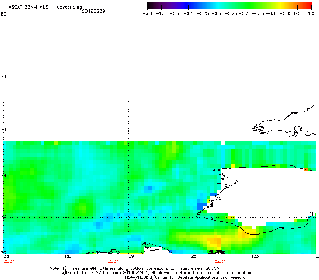Screen dimensions: 319x280
Task: Click the 74 latitude axis label
Action: [3, 175]
